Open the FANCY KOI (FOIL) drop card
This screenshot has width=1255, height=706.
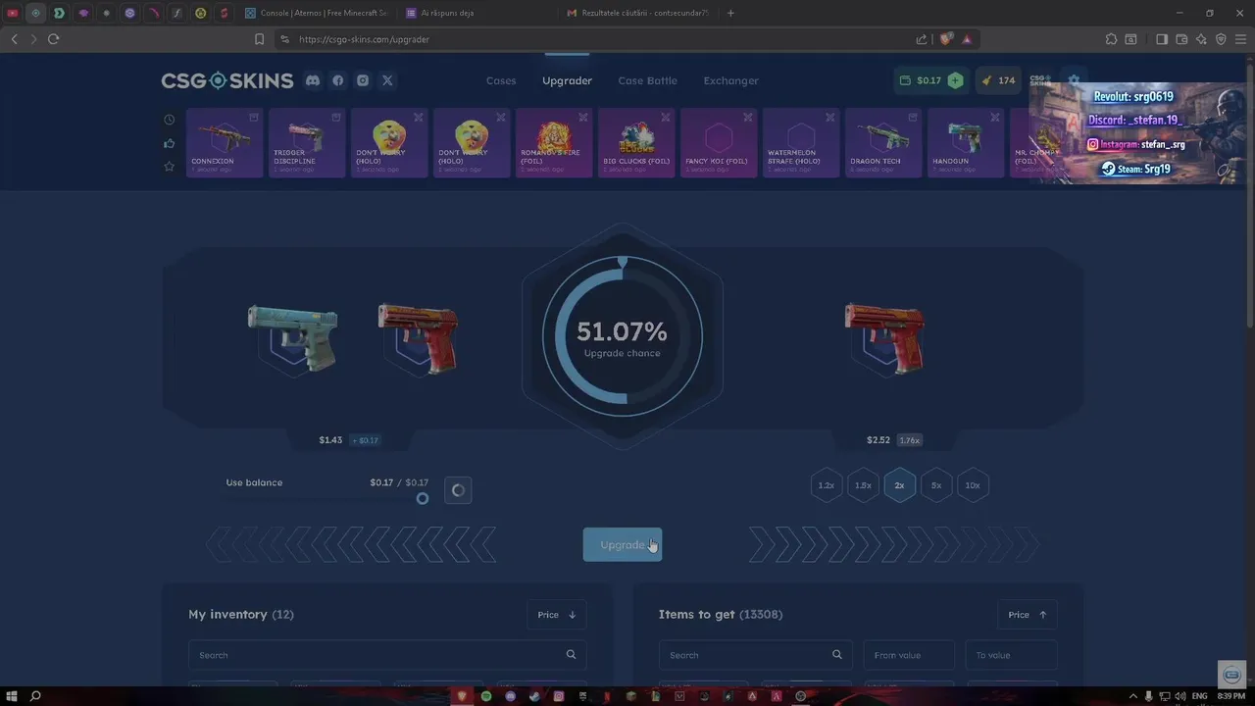(x=719, y=143)
